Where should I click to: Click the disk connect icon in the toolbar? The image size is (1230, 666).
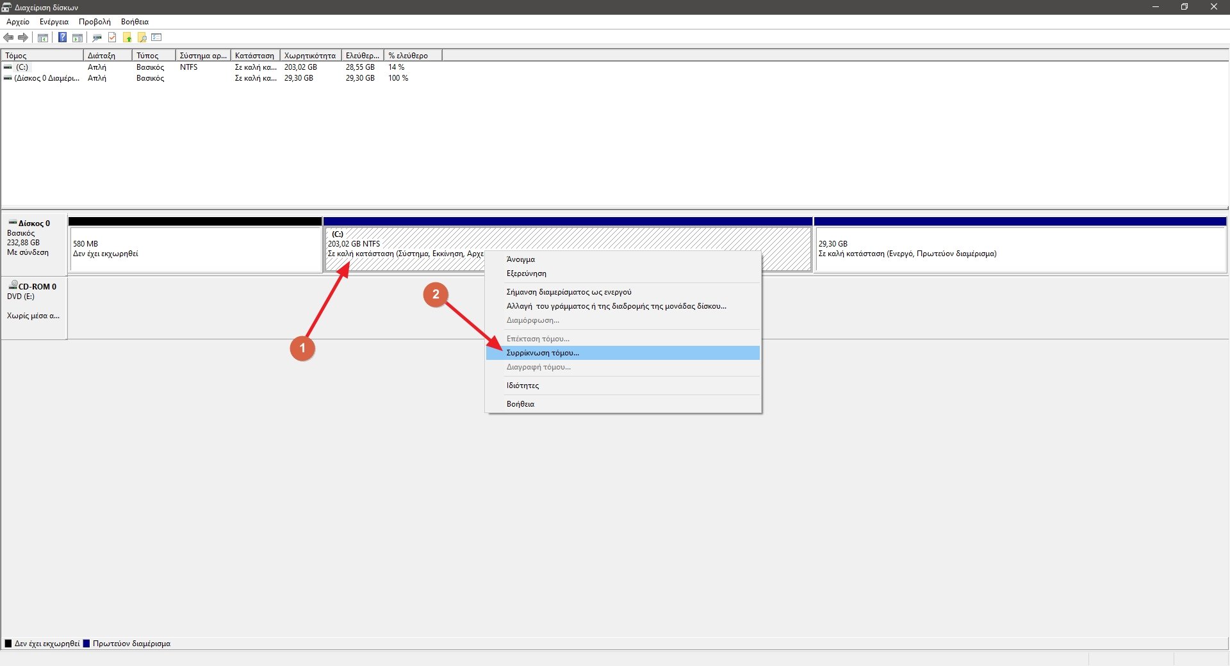[97, 38]
